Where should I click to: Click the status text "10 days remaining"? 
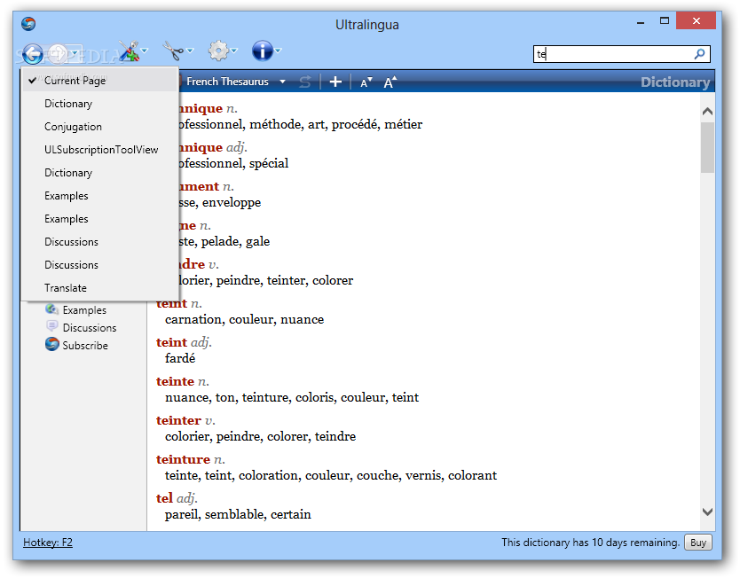(x=635, y=543)
